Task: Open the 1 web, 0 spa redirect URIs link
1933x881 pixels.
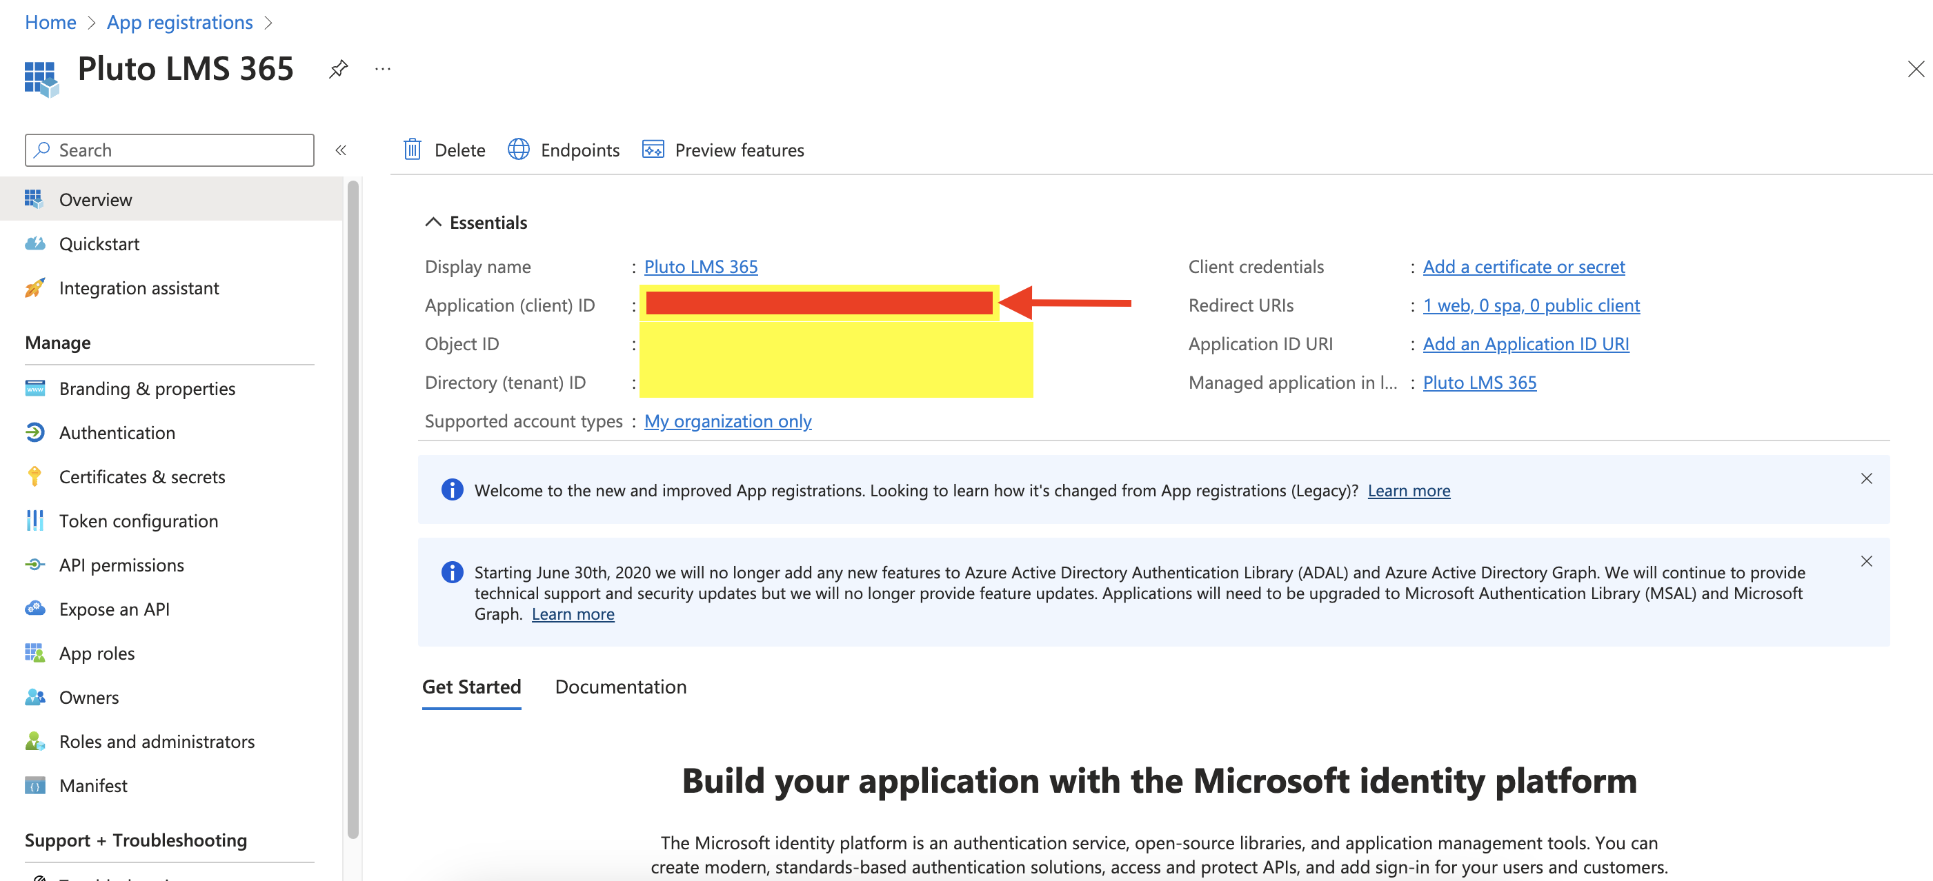Action: [x=1531, y=305]
